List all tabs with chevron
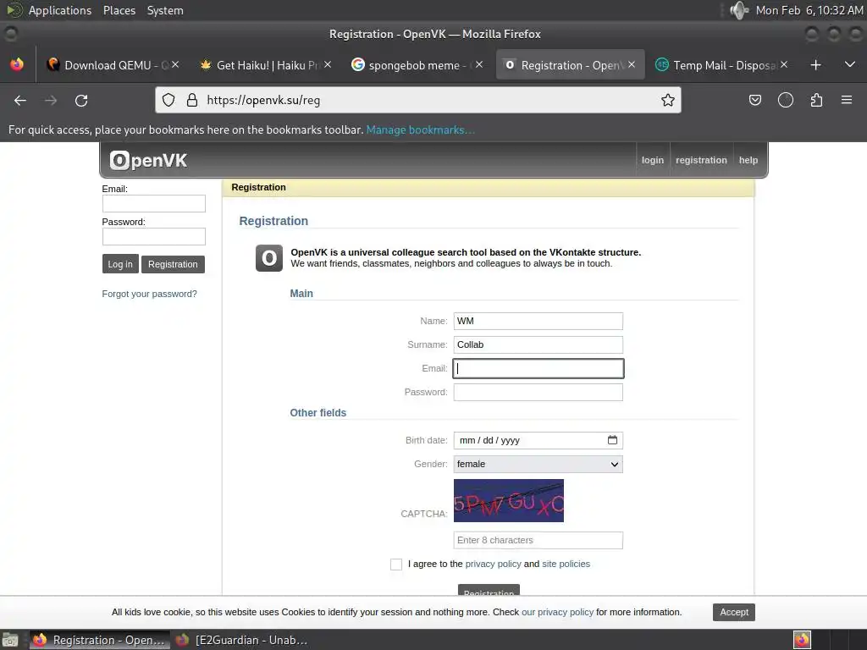Viewport: 867px width, 650px height. coord(850,64)
